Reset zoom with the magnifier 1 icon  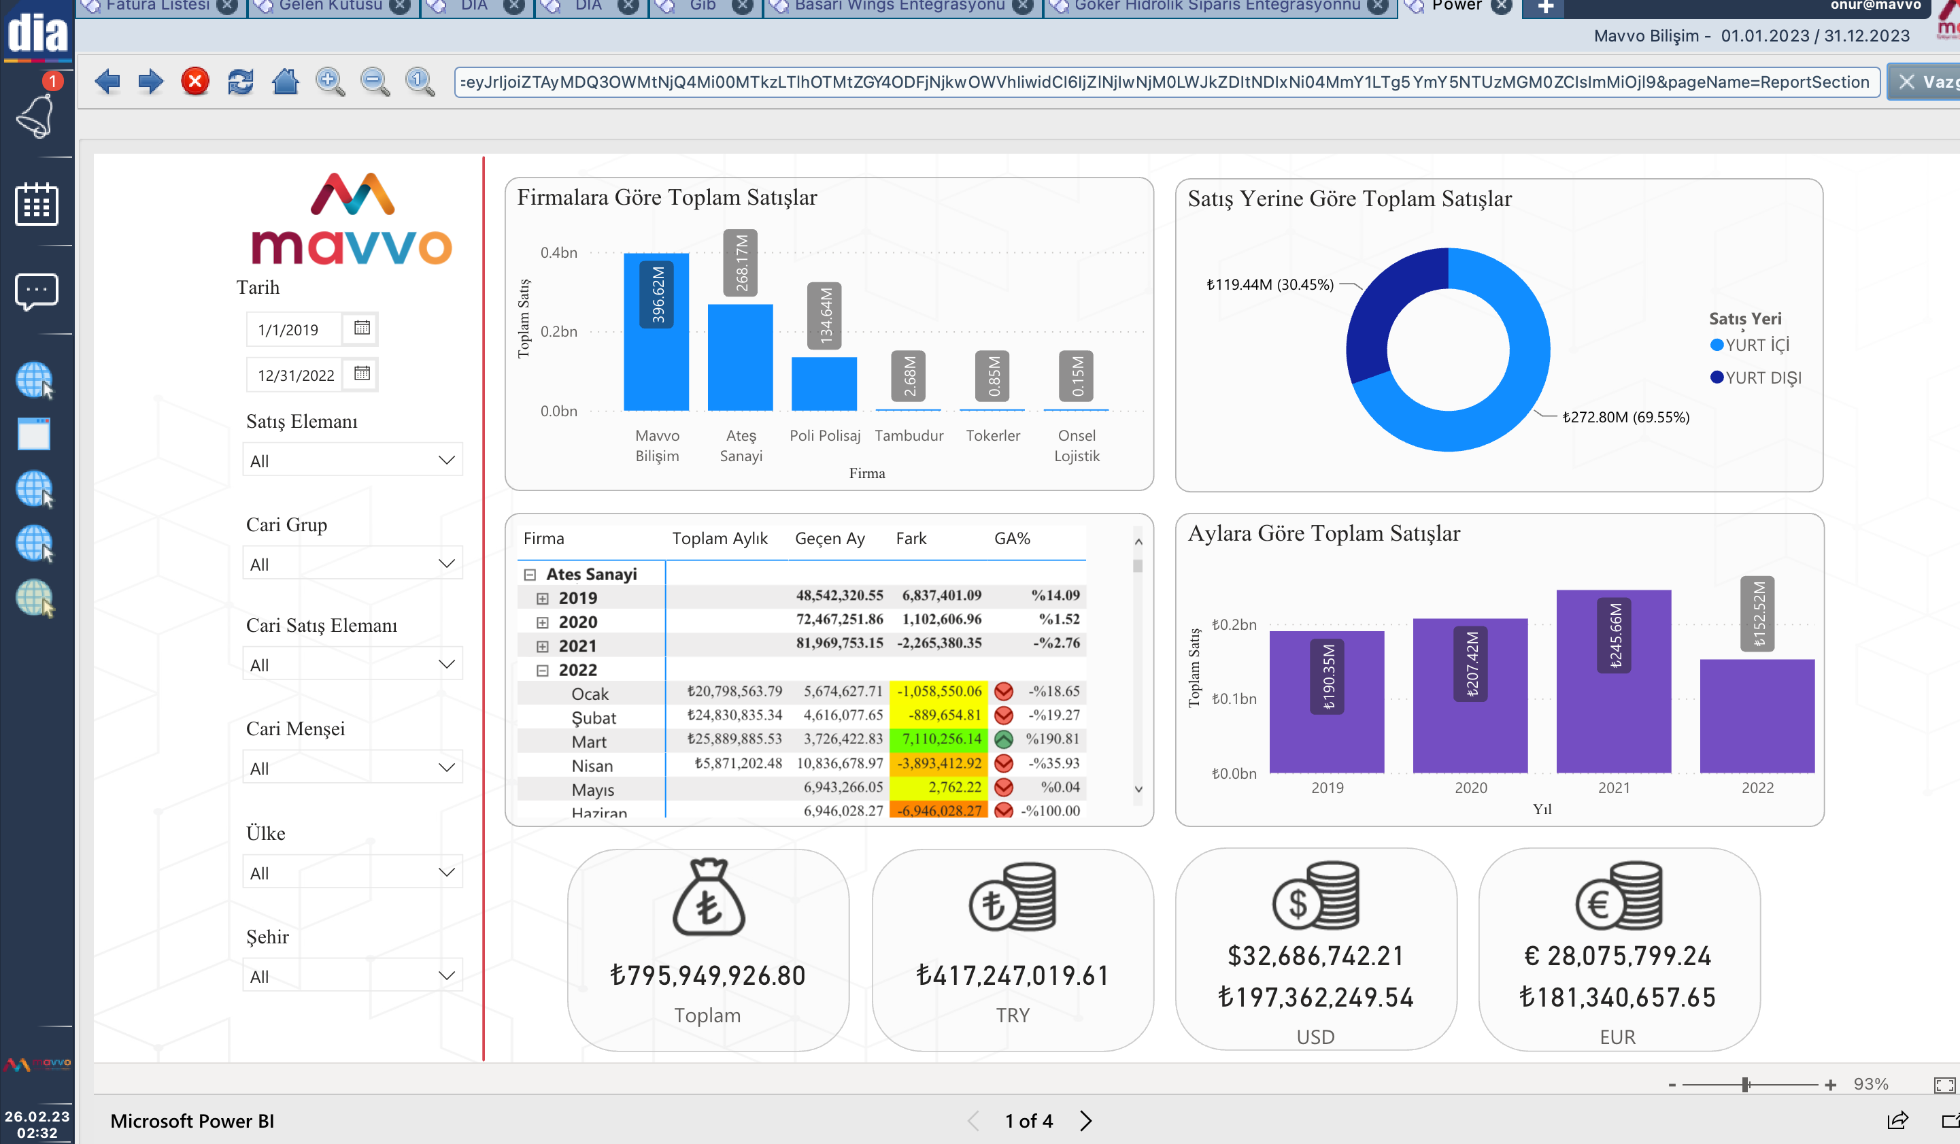pos(420,82)
